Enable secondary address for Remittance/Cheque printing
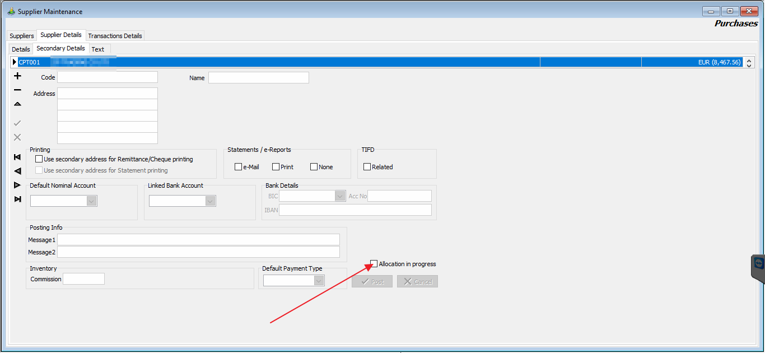This screenshot has width=765, height=353. [39, 159]
